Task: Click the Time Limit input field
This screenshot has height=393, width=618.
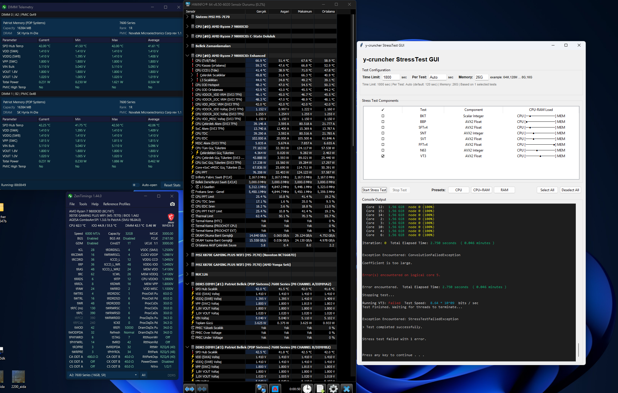Action: click(391, 77)
